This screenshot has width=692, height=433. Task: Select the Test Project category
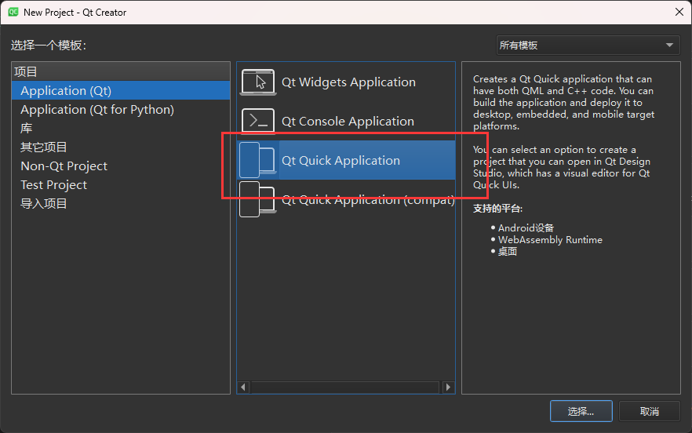pos(121,184)
